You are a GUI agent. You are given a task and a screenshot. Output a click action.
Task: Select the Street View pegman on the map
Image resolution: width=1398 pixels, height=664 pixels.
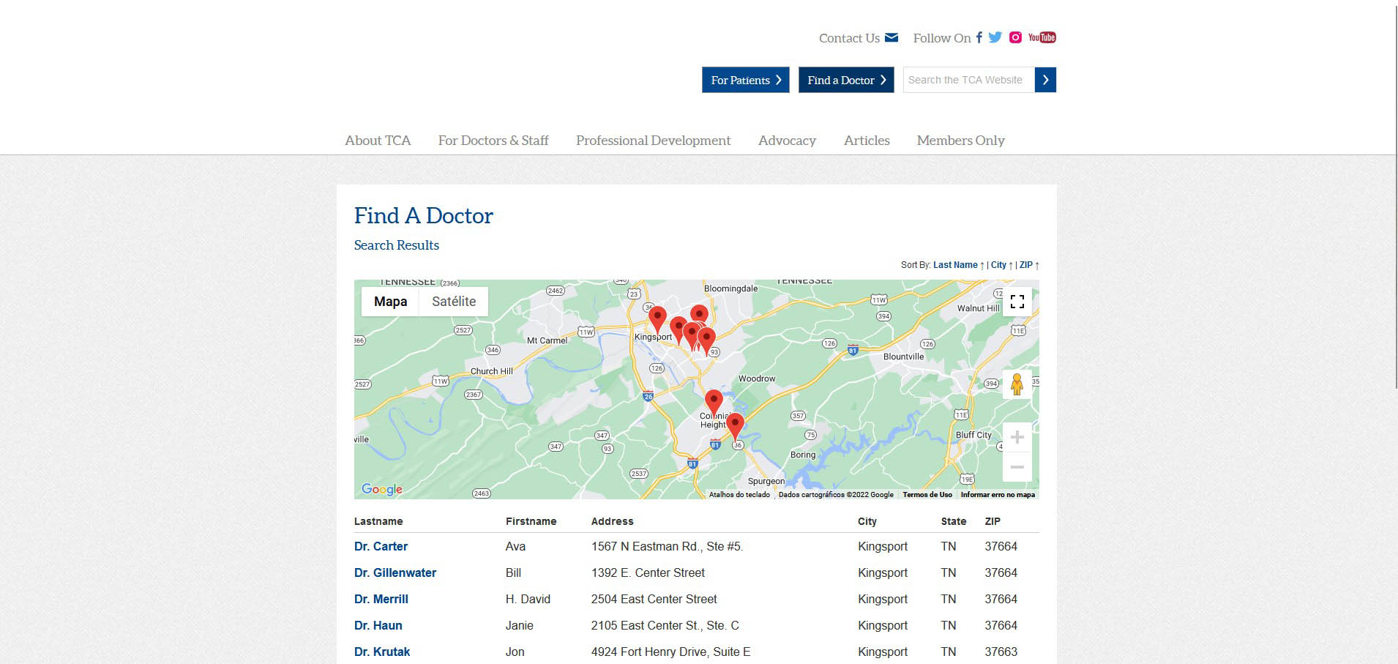pyautogui.click(x=1017, y=384)
